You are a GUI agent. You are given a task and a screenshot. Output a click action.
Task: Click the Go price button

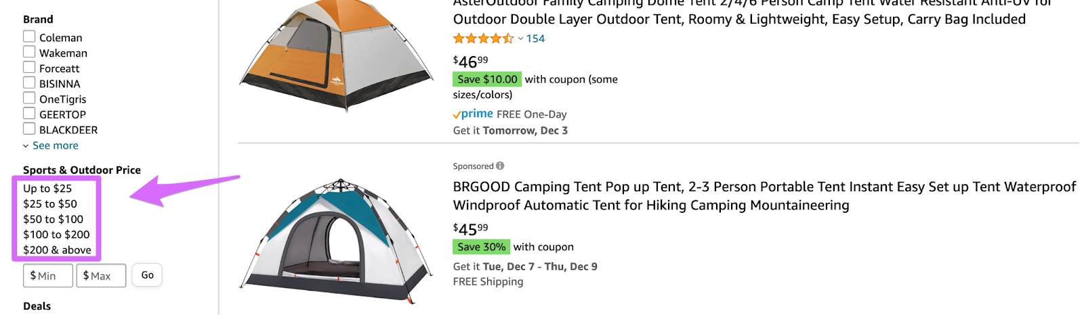(x=147, y=275)
